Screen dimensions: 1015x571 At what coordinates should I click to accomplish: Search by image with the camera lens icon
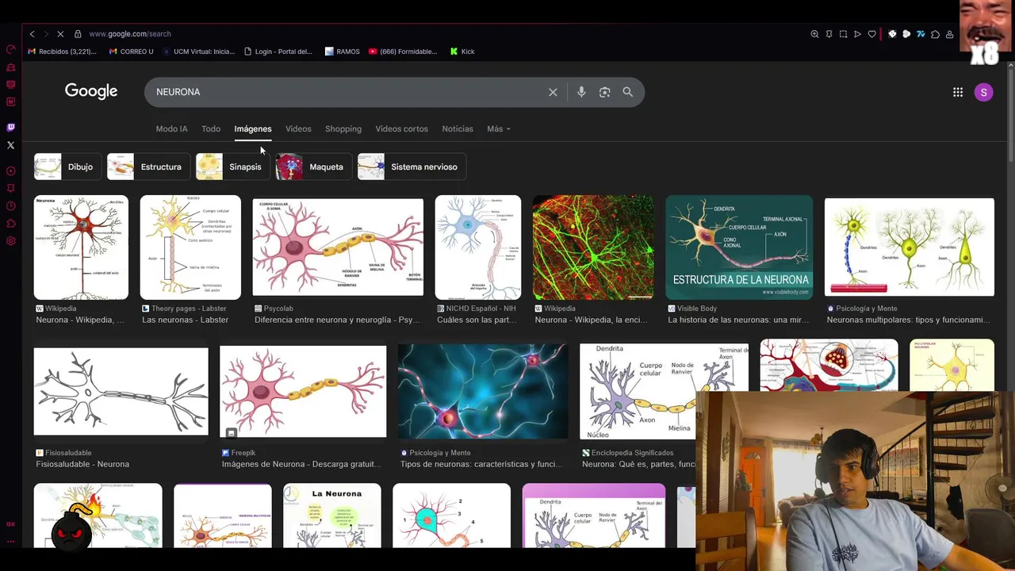[x=604, y=92]
